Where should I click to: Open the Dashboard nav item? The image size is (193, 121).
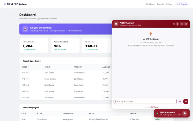pos(150,4)
